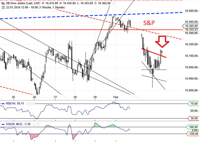Click the RSI 30,00 level marker
Viewport: 199px width, 157px height.
coord(193,119)
